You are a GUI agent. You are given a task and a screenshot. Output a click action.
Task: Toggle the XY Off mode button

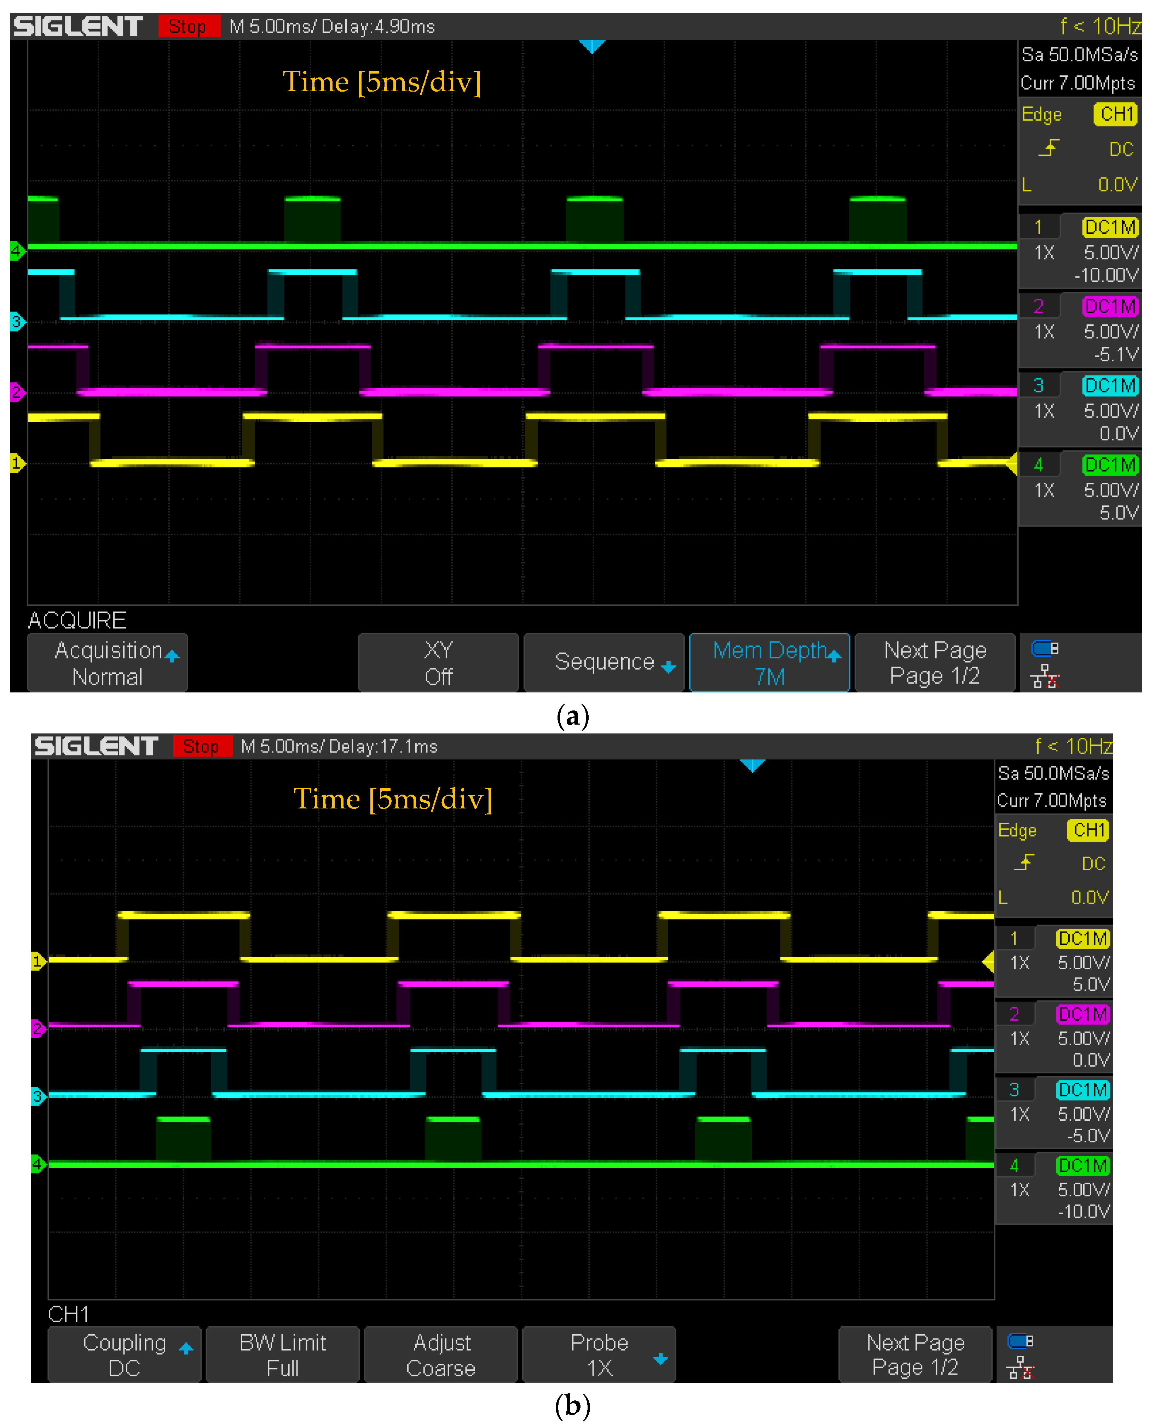[x=438, y=662]
